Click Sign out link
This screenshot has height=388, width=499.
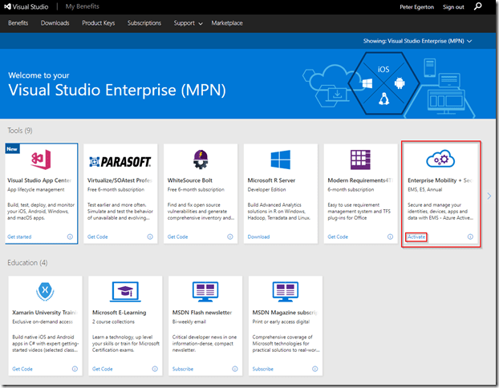[453, 7]
